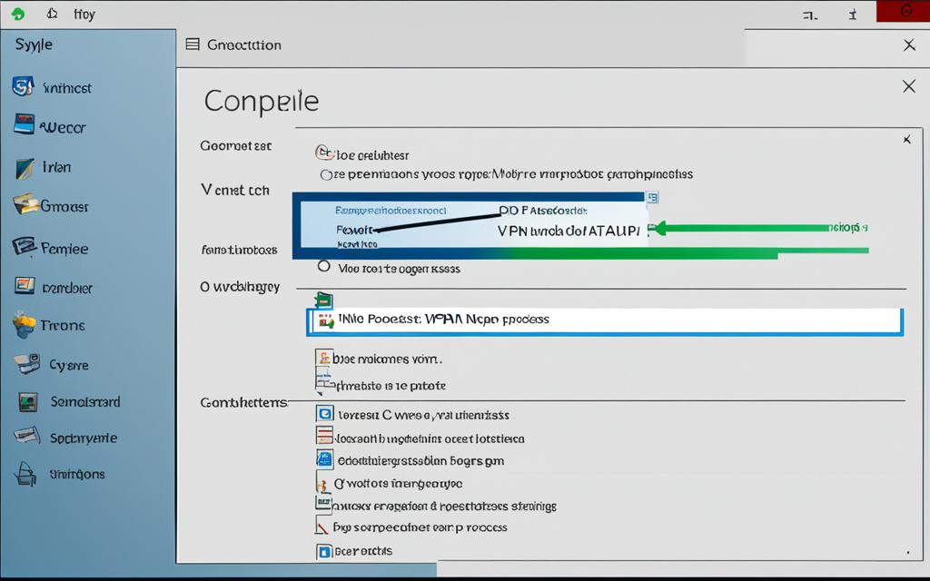The image size is (930, 581).
Task: Click the Gnaoctation header tab
Action: click(245, 44)
